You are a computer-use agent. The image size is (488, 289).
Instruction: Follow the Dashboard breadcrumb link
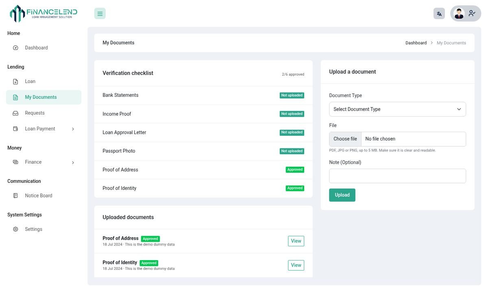point(416,43)
